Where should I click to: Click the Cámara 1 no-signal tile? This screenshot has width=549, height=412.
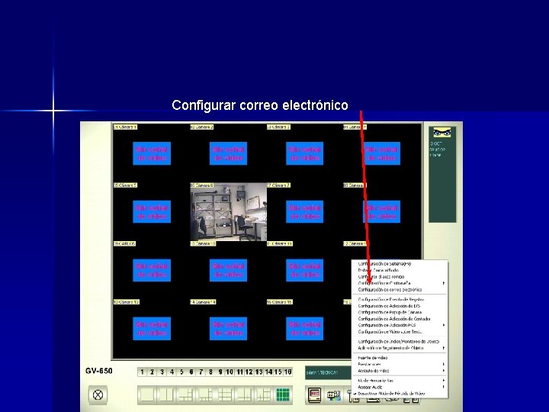(x=152, y=153)
